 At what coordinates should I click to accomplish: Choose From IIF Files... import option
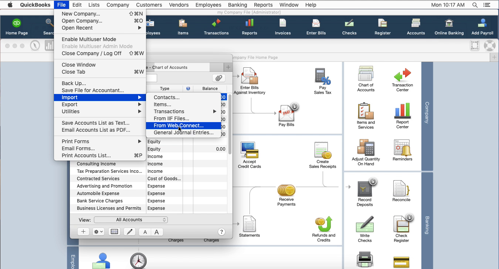(x=184, y=118)
